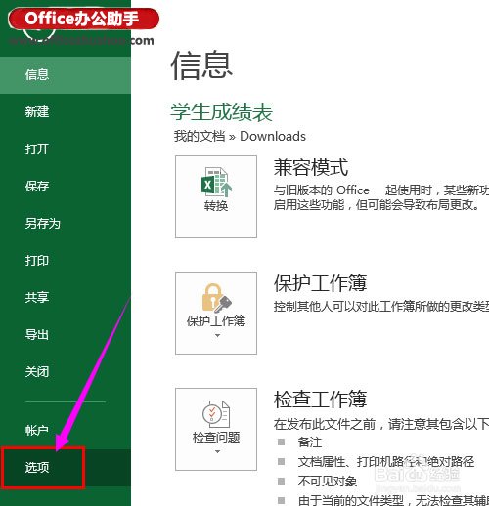Click the 保护工作簿 section heading
Image resolution: width=489 pixels, height=506 pixels.
[x=320, y=283]
